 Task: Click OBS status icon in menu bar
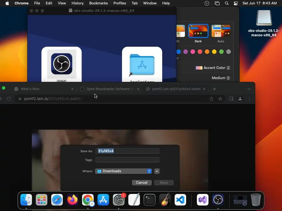click(x=207, y=3)
